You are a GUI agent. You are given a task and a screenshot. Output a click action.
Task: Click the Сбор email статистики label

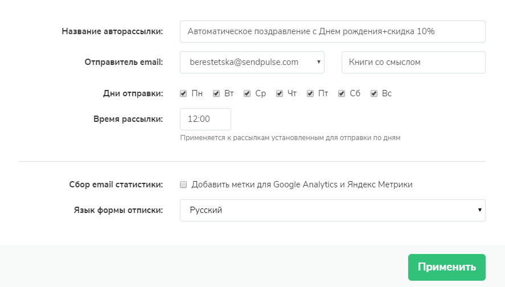point(116,184)
